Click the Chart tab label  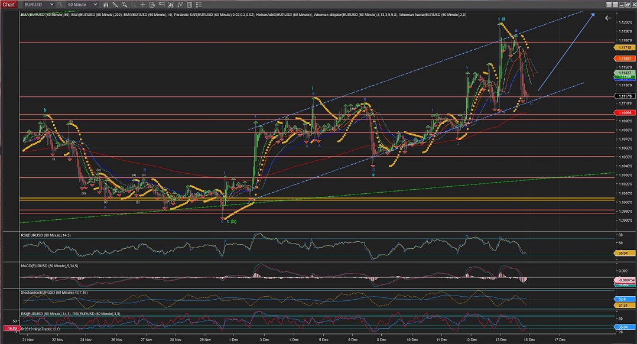pos(8,5)
